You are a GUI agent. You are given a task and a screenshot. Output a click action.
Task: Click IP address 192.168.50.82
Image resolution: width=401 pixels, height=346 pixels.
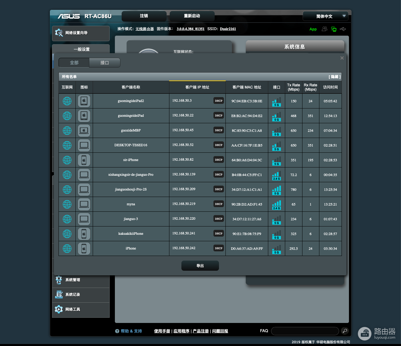tap(183, 160)
